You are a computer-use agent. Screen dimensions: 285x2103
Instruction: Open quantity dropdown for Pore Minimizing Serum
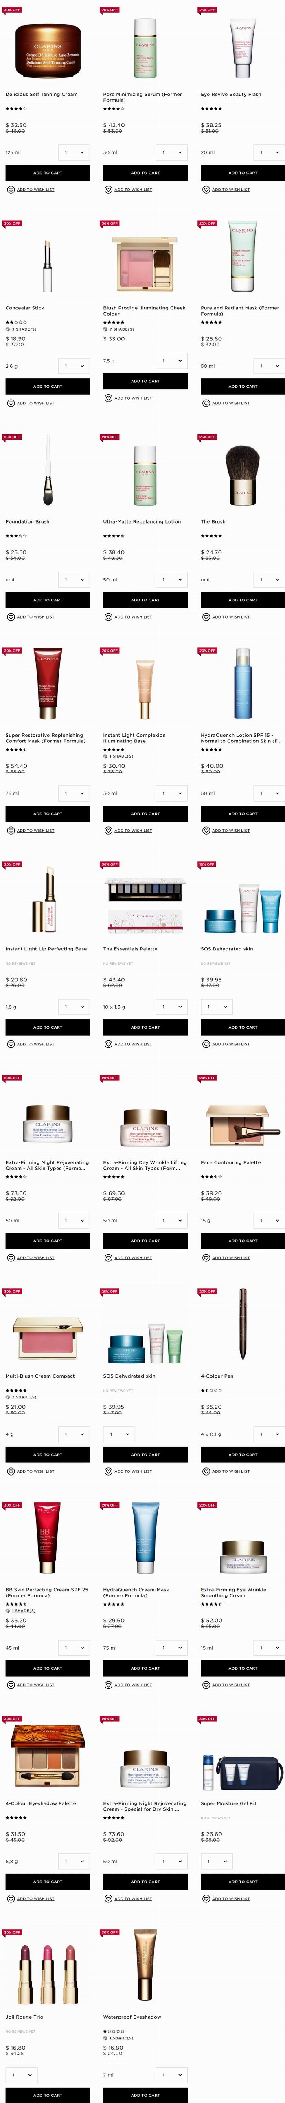(x=171, y=152)
